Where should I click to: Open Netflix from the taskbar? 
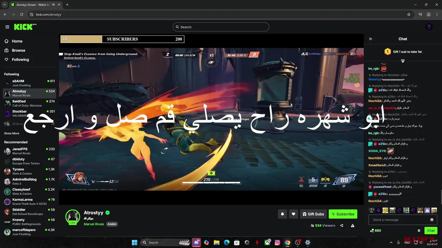257,242
